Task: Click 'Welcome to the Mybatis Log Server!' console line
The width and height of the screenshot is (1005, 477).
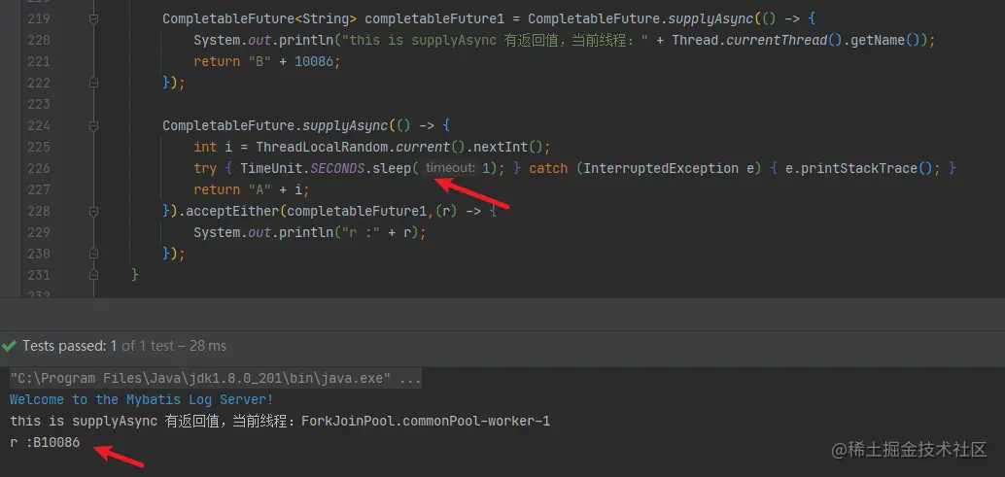Action: tap(141, 399)
